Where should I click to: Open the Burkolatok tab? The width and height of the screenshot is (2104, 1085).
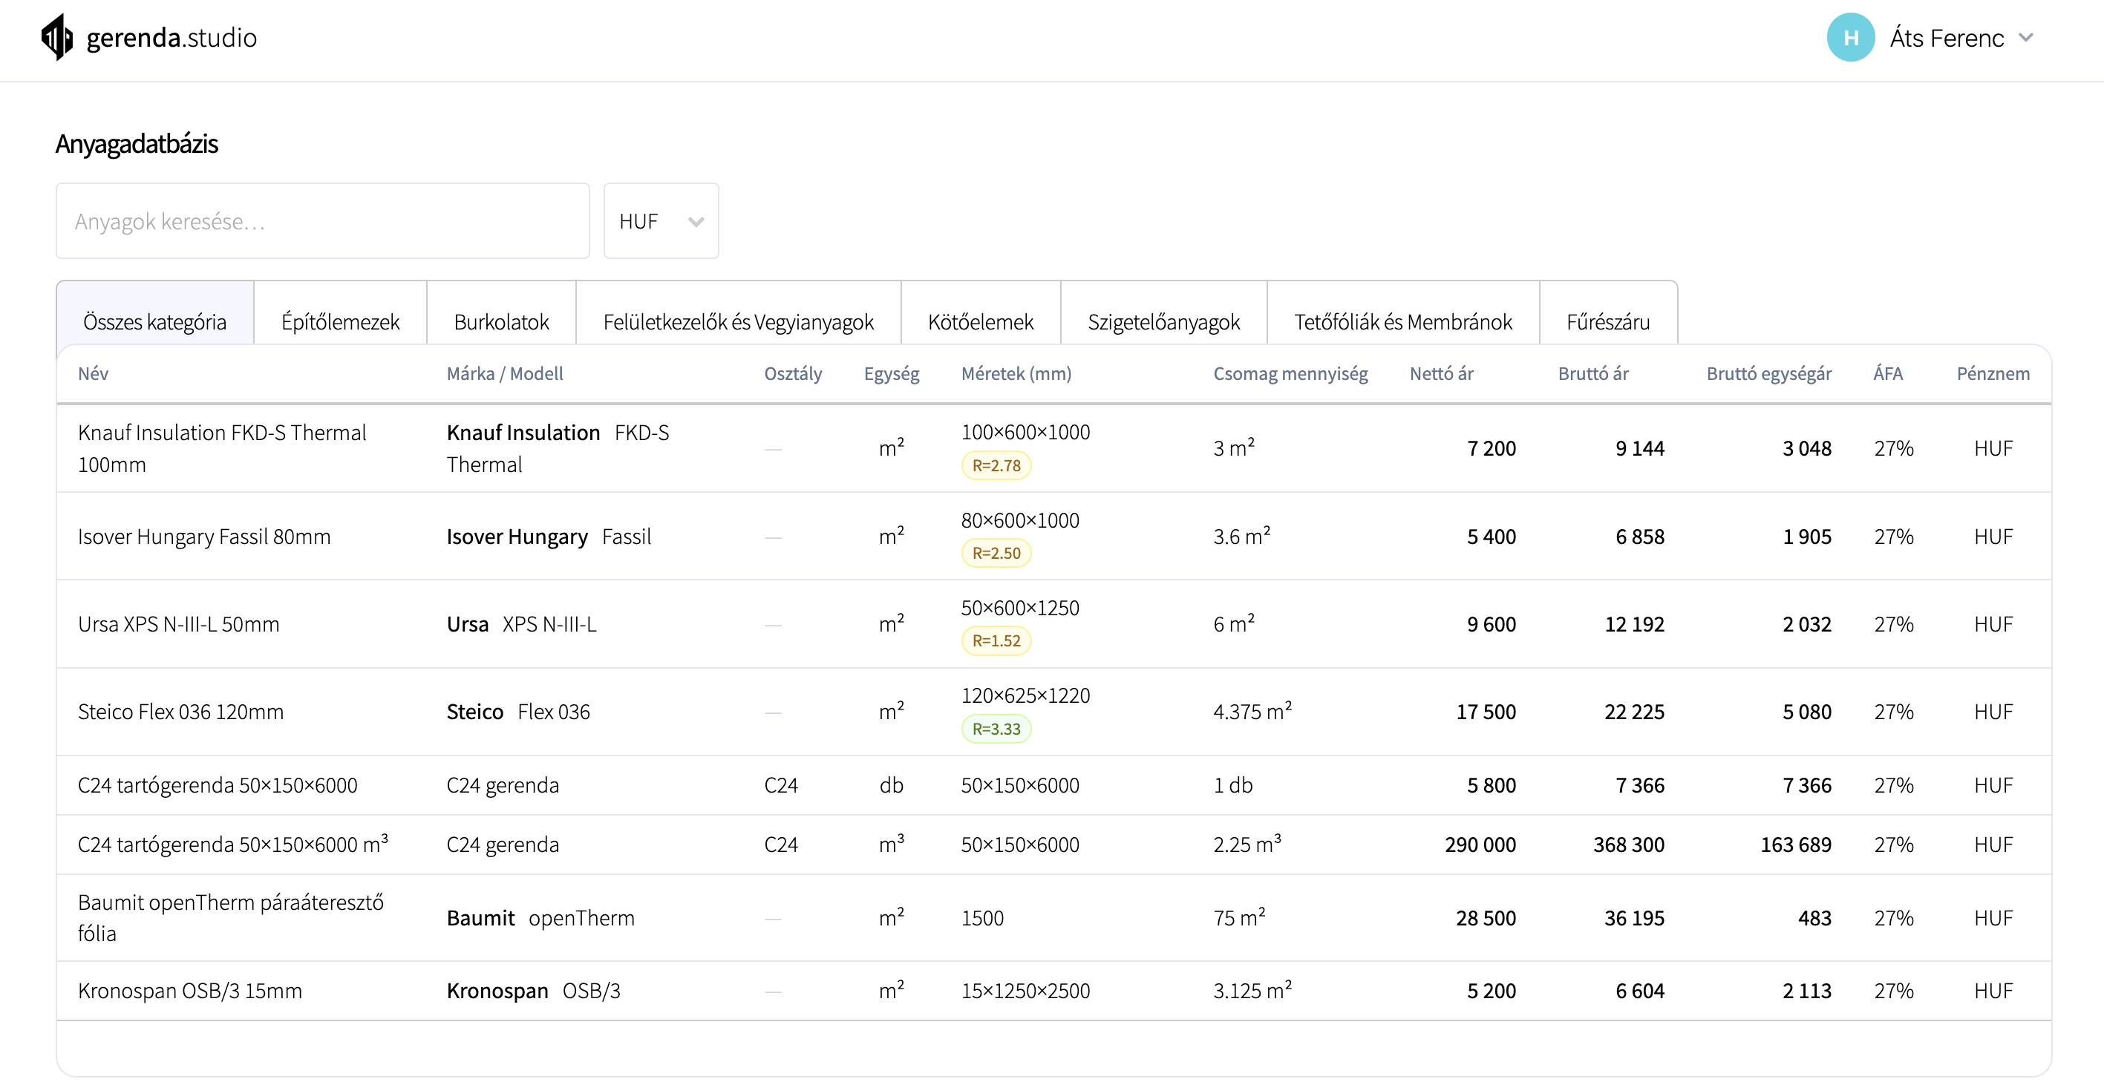pyautogui.click(x=500, y=321)
